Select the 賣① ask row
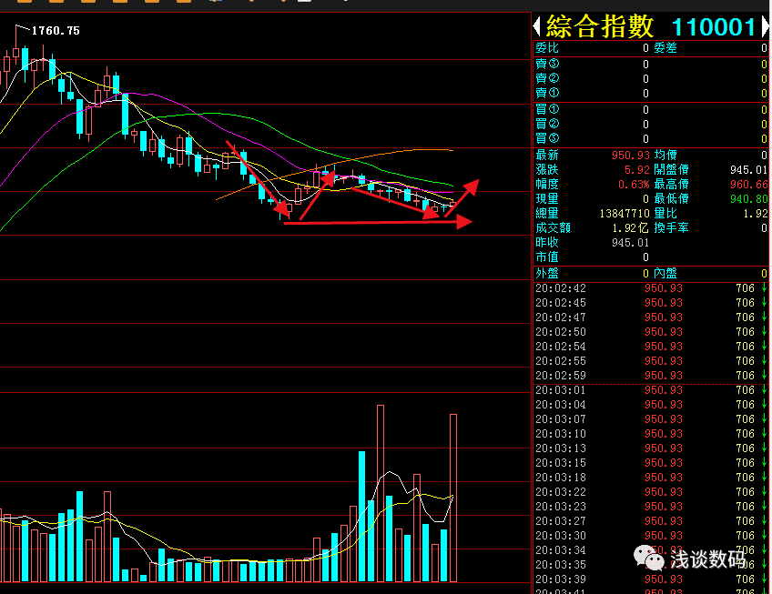Screen dimensions: 772x594 [x=651, y=93]
